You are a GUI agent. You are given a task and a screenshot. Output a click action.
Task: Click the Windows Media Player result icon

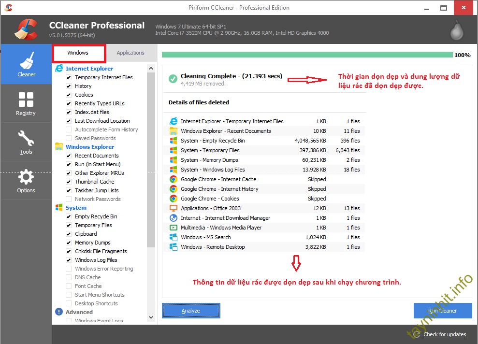[x=173, y=228]
